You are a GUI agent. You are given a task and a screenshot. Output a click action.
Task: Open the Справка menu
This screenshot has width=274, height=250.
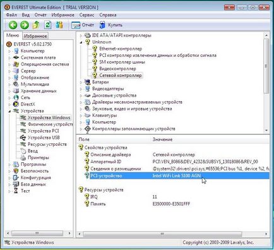108,15
